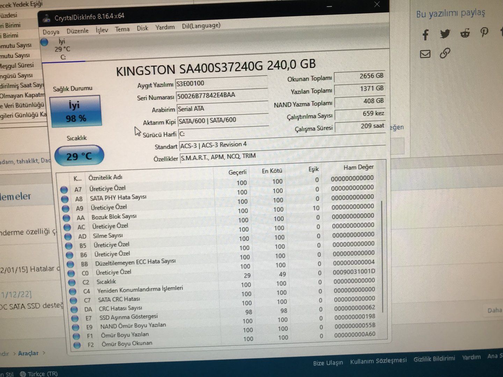Click the Yazılan Toplamı value 1371 GB
Screen dimensions: 503x377
[360, 89]
